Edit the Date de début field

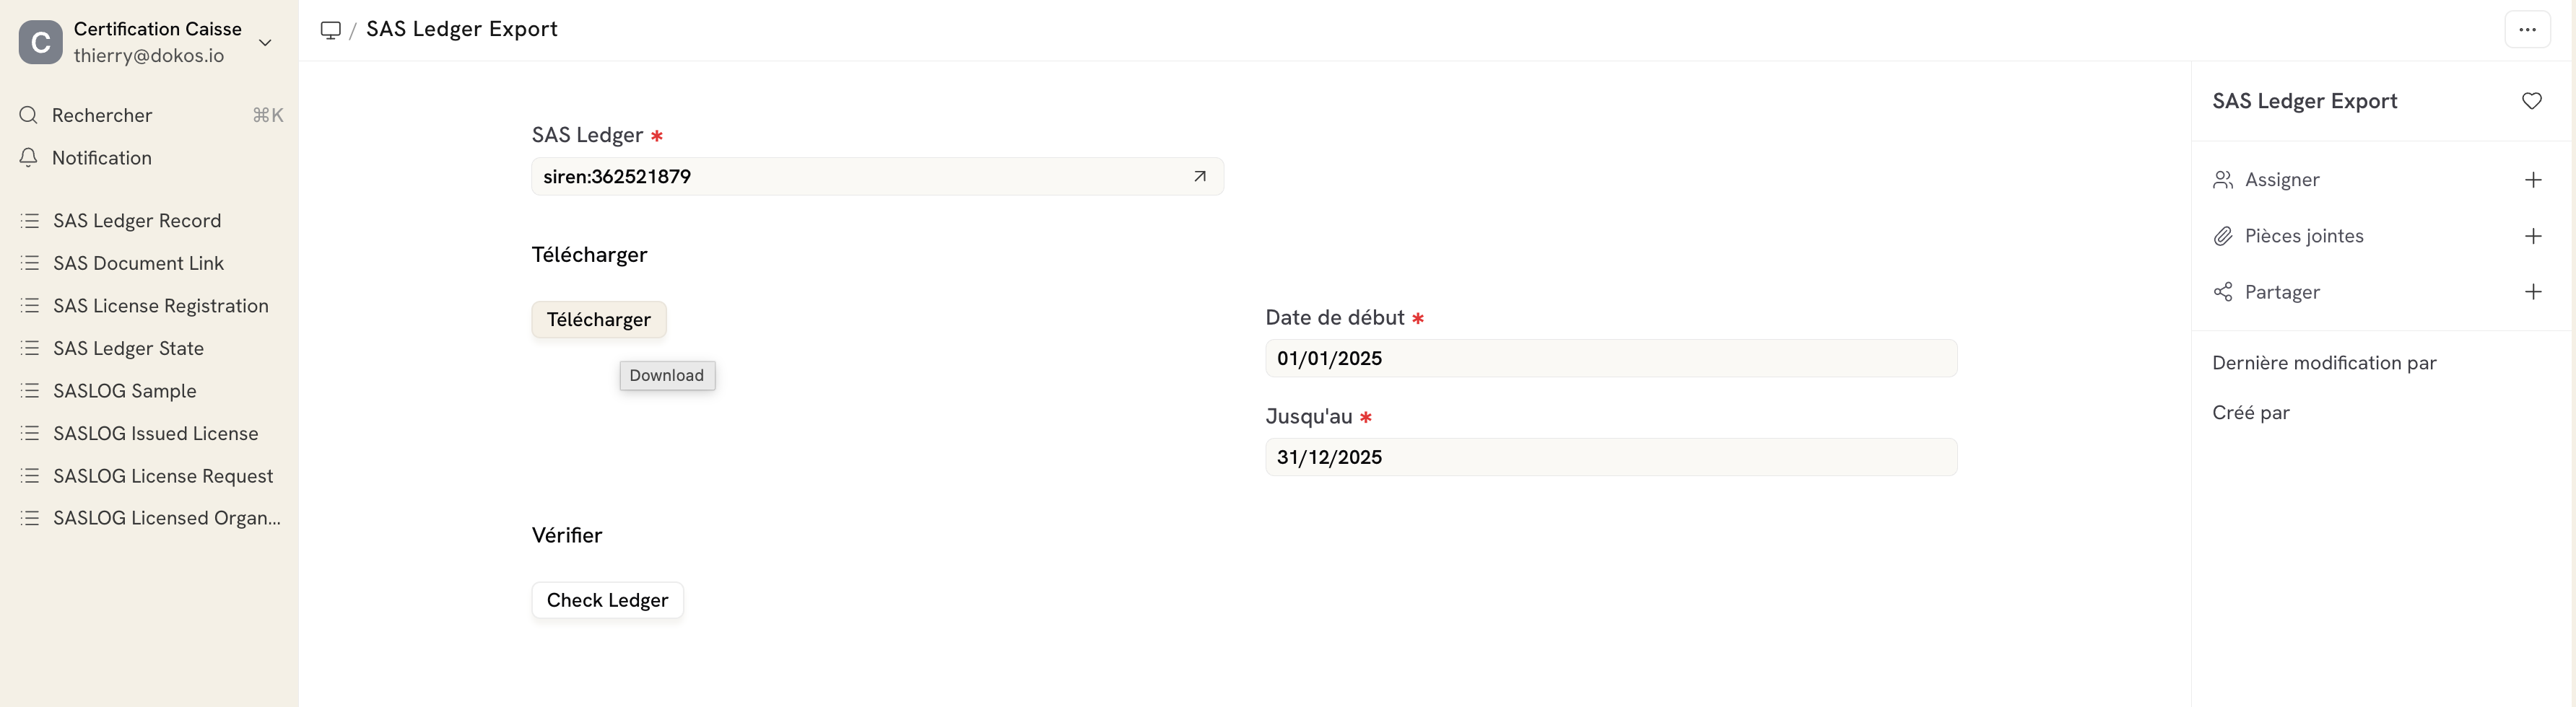click(1610, 358)
